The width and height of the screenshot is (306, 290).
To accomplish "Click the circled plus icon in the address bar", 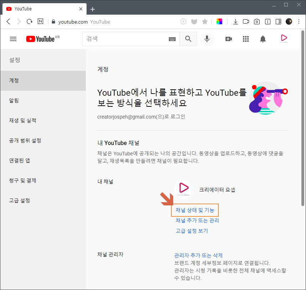I will point(183,21).
